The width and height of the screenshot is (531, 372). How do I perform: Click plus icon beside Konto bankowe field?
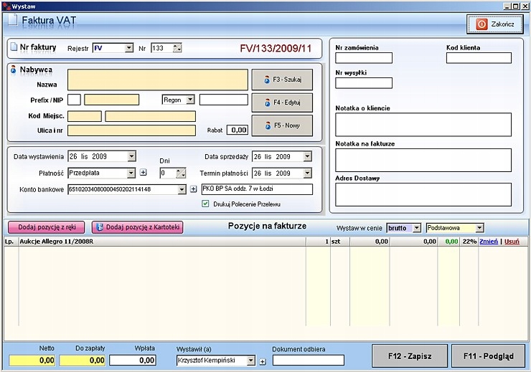(x=193, y=189)
